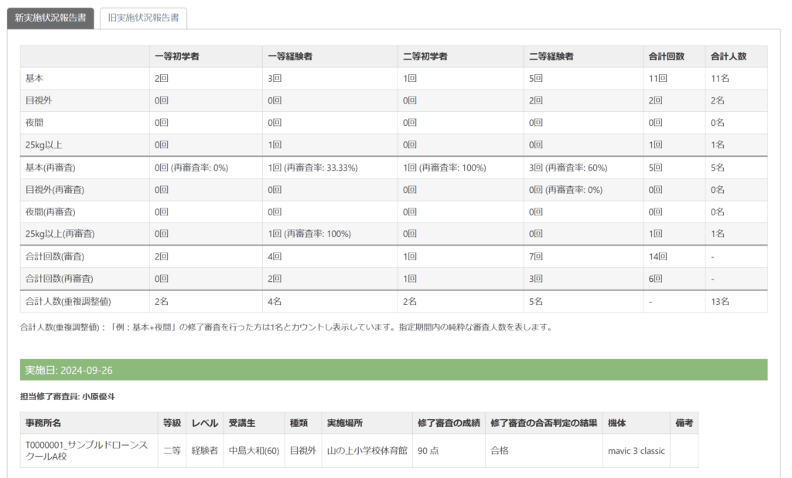The image size is (792, 478).
Task: Select the 山の上小学校体育館 location cell
Action: pos(367,451)
